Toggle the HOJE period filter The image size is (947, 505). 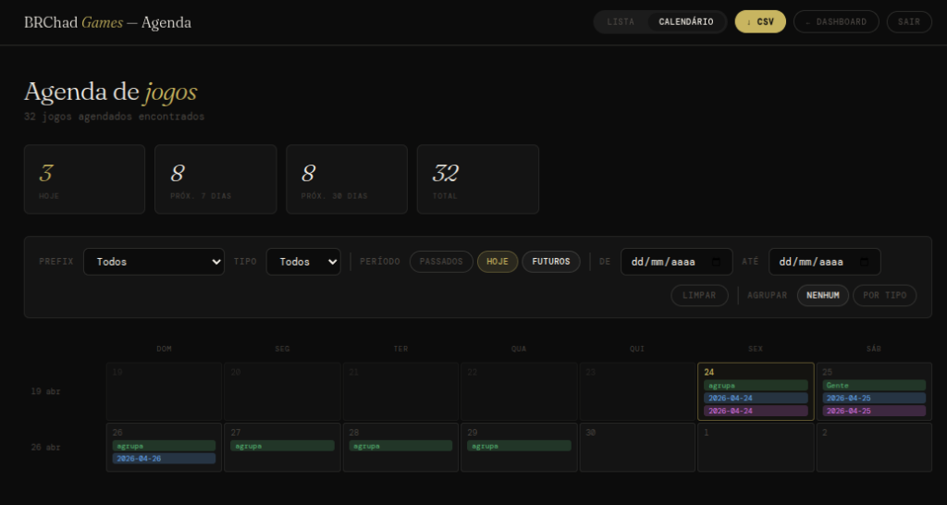497,262
